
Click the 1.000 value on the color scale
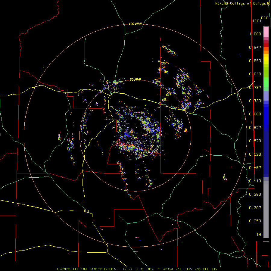pos(255,34)
